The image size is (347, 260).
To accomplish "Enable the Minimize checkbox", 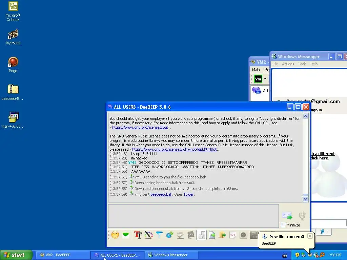I will [283, 225].
